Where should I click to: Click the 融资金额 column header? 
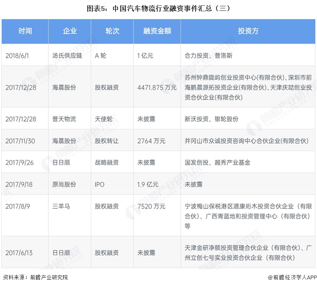pos(157,31)
